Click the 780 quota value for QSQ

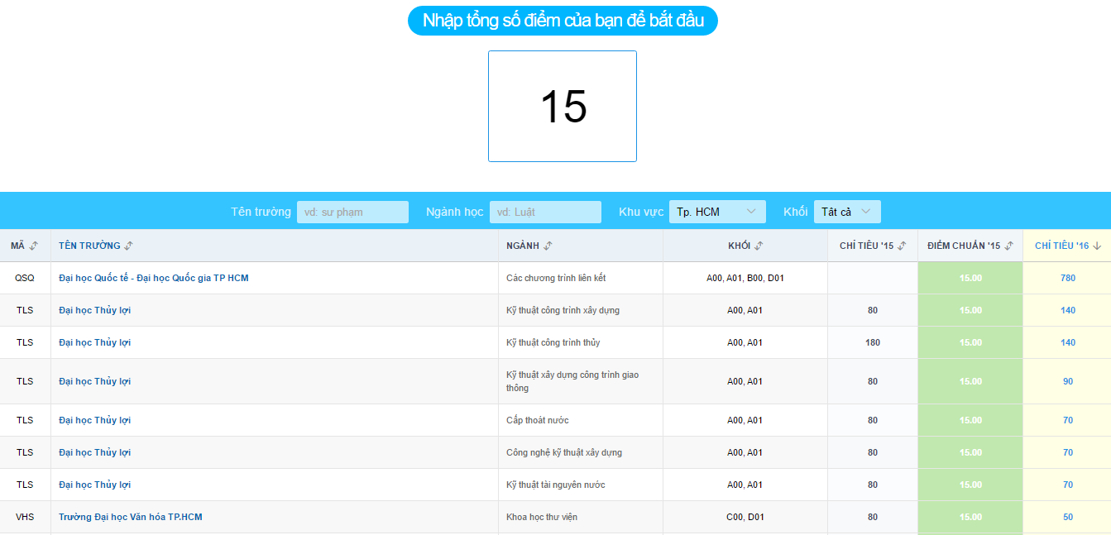click(x=1068, y=278)
